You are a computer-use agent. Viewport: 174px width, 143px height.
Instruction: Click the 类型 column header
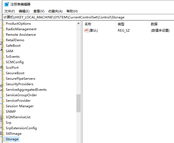click(x=121, y=24)
